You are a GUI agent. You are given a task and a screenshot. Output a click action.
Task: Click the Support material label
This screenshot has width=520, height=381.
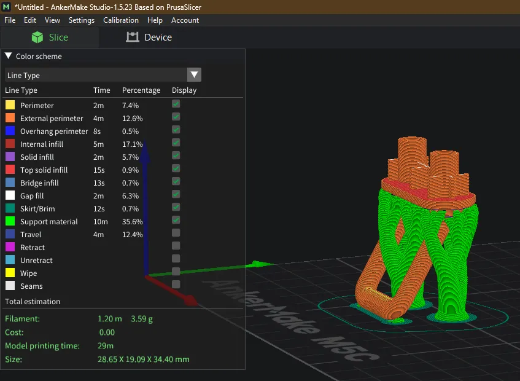(49, 222)
